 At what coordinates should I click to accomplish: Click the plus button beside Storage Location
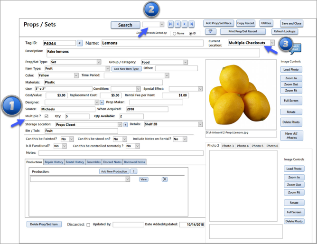point(125,124)
